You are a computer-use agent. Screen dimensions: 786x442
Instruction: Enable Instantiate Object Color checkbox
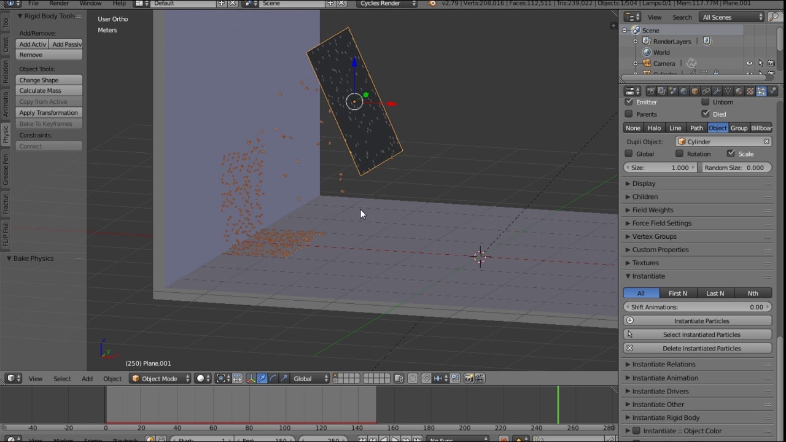(x=637, y=431)
